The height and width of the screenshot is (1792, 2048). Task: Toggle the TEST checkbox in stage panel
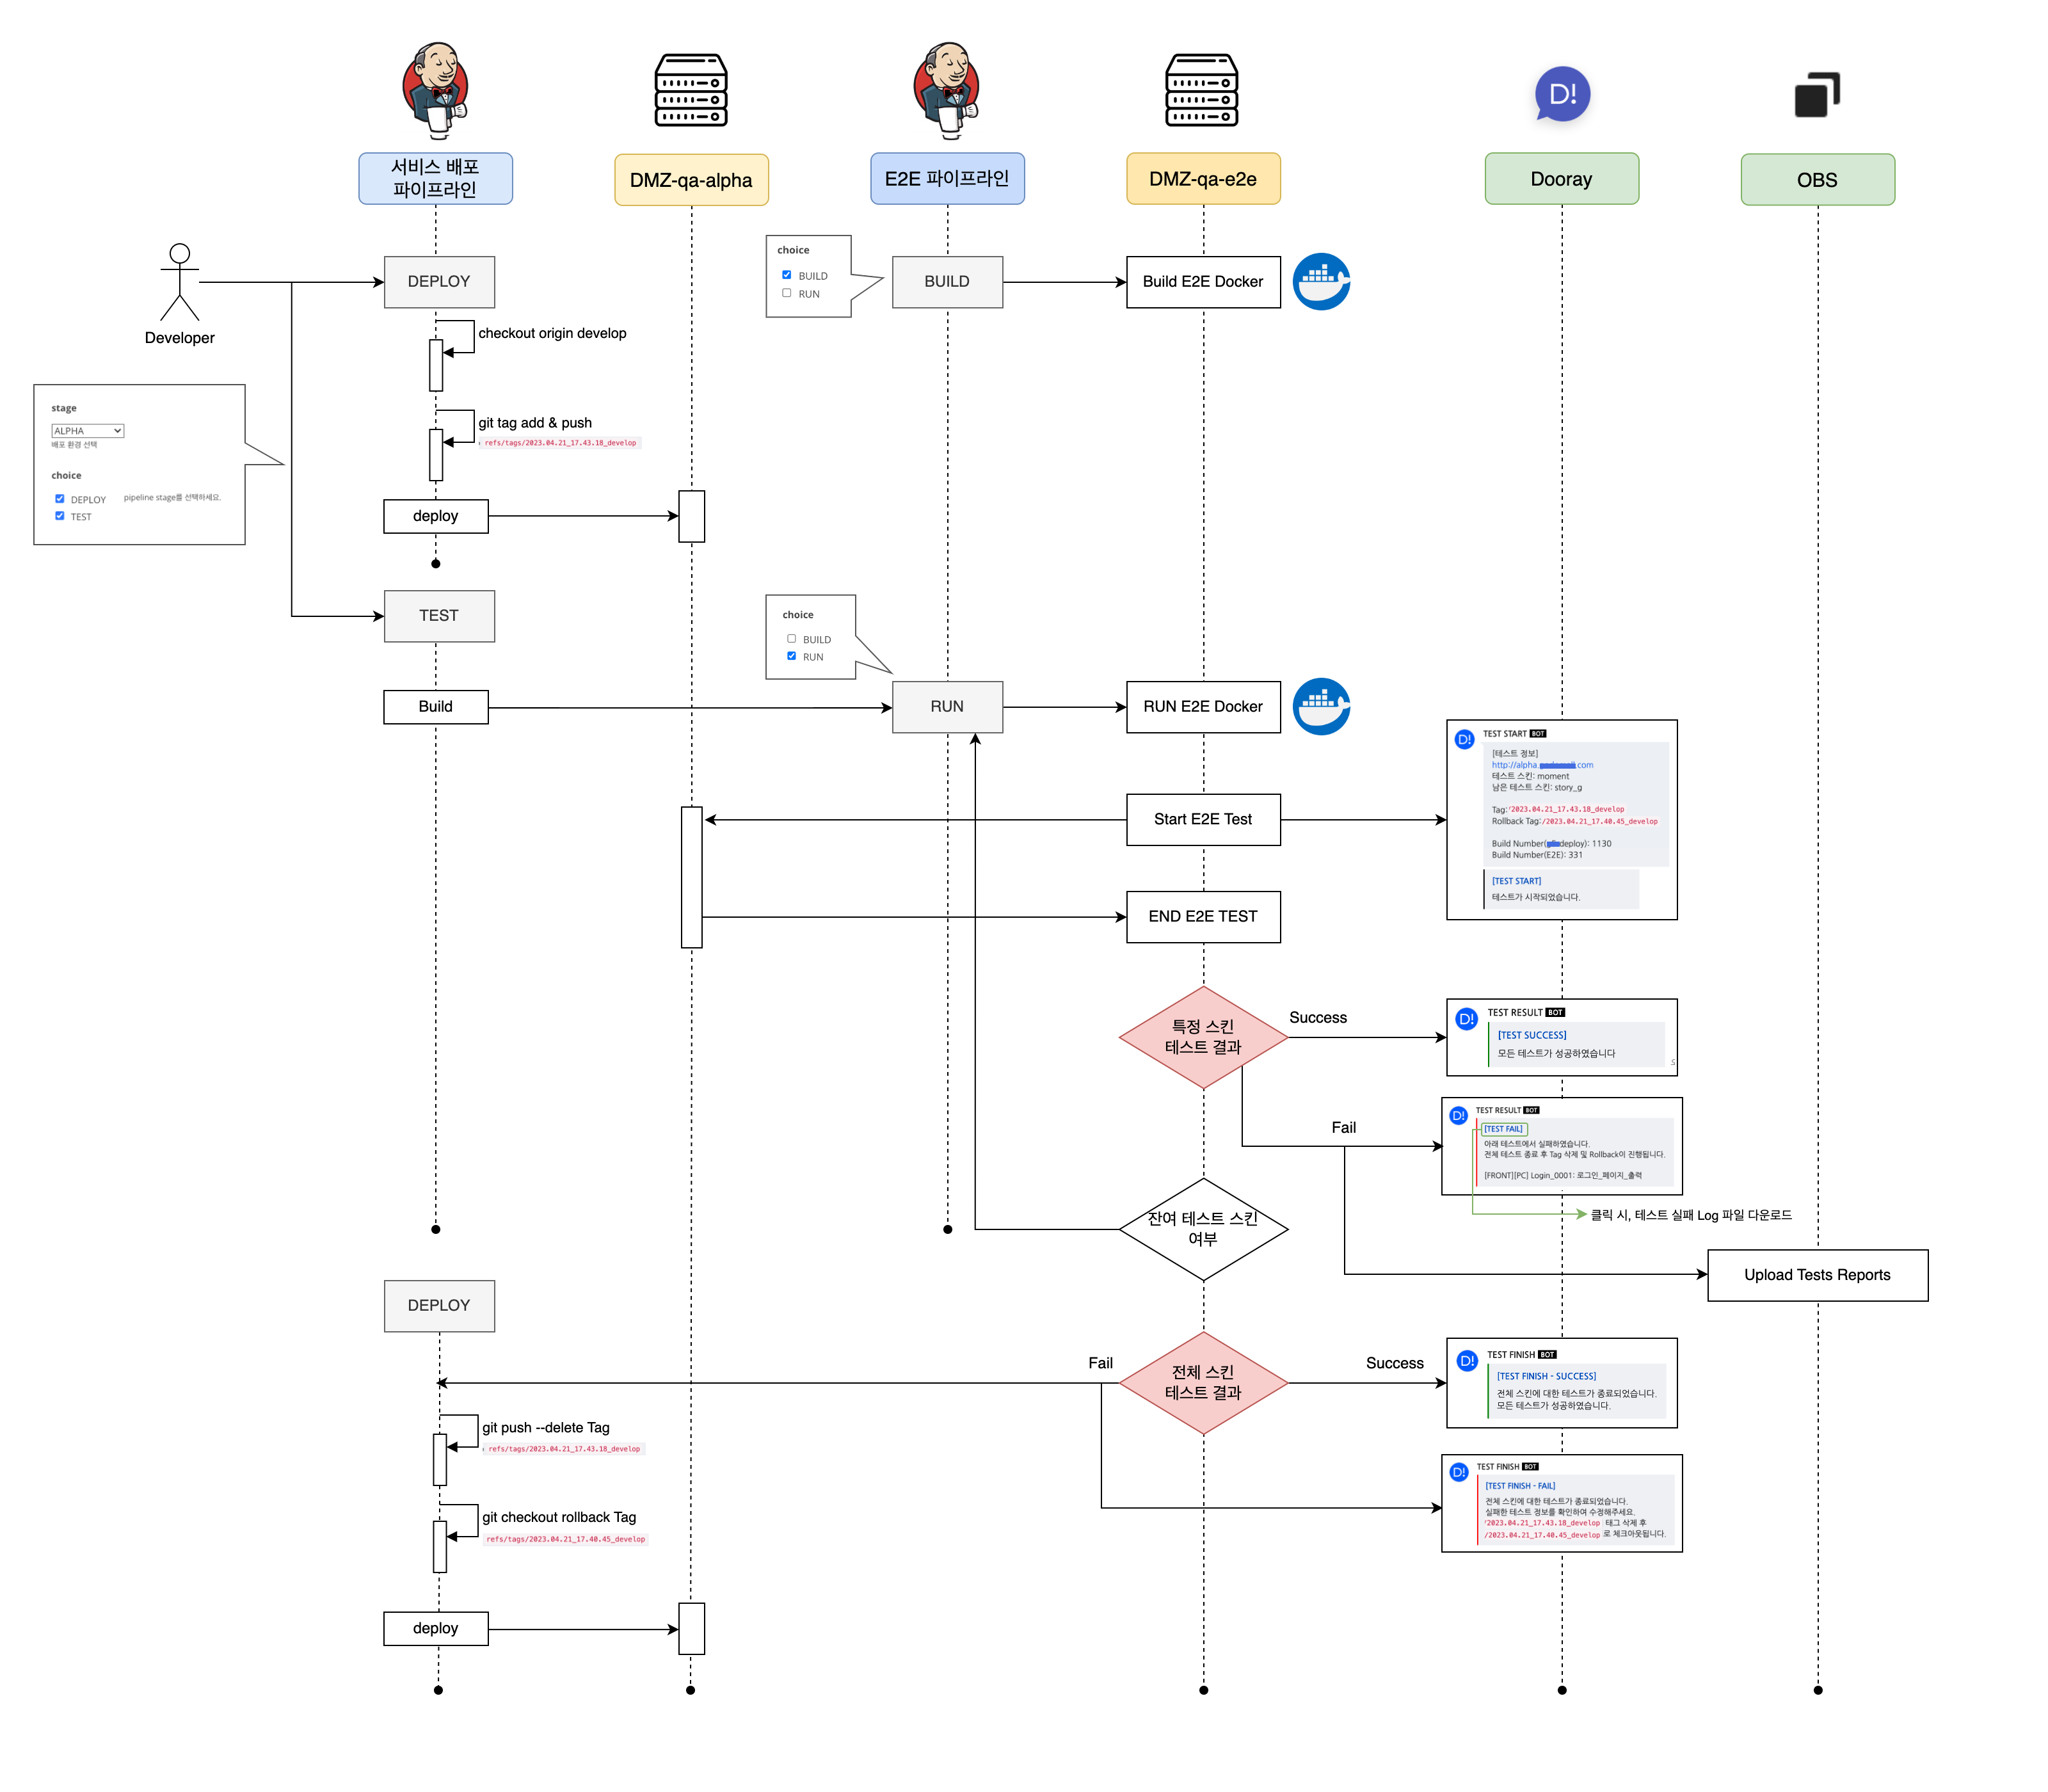[x=60, y=516]
